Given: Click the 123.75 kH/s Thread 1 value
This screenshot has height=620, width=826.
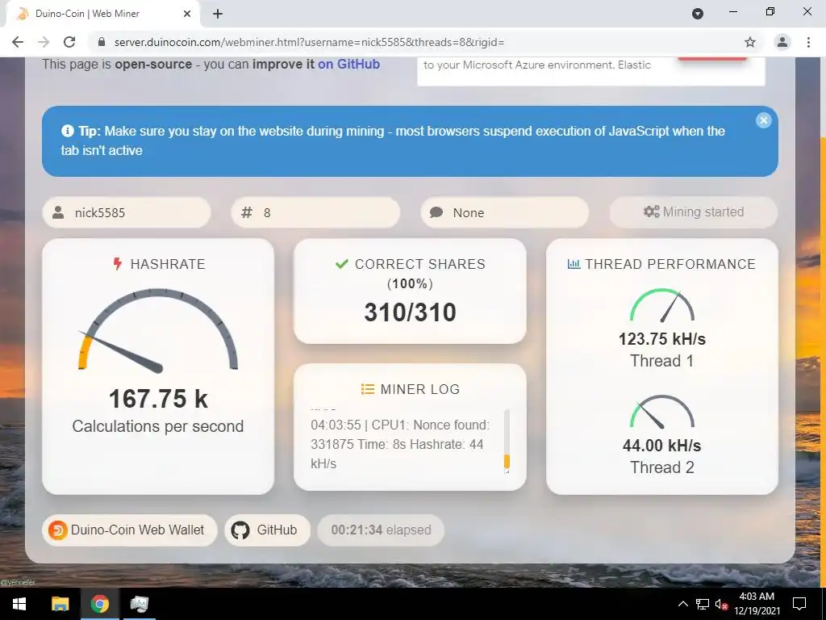Looking at the screenshot, I should click(x=662, y=339).
